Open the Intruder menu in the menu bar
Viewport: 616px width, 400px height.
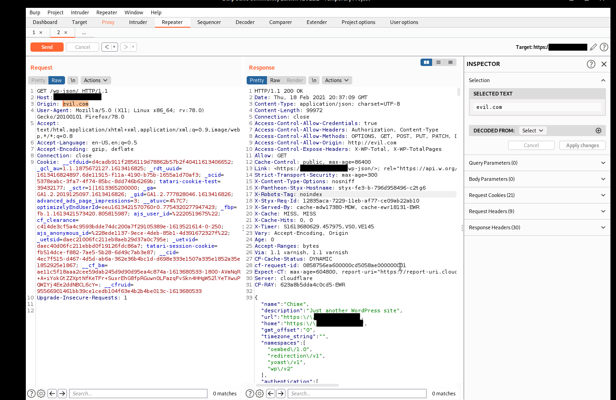coord(80,12)
